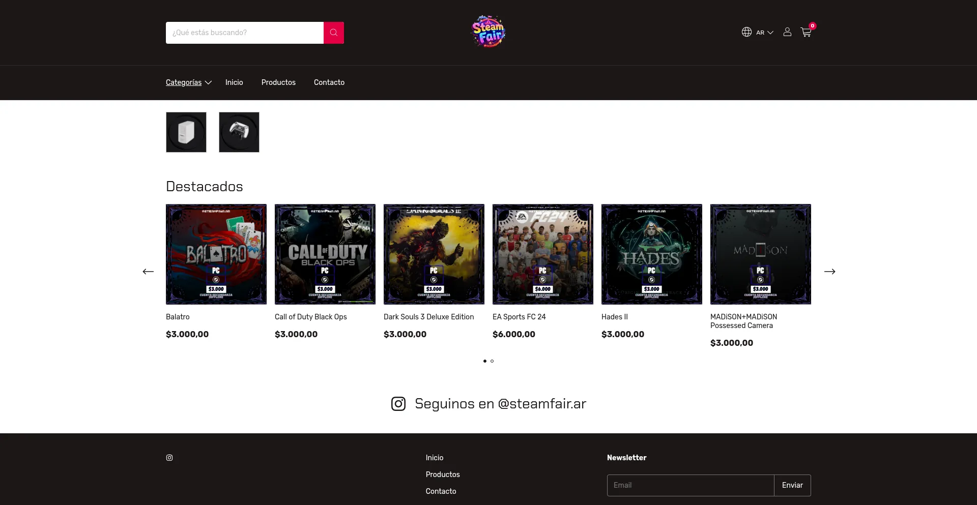Click the globe language icon
977x505 pixels.
point(746,32)
